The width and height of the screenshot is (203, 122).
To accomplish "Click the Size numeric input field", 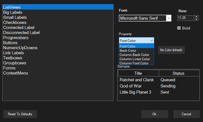I will [x=185, y=18].
